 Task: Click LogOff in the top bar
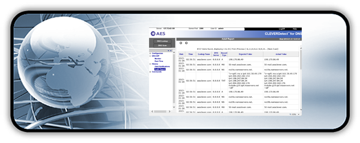[282, 29]
